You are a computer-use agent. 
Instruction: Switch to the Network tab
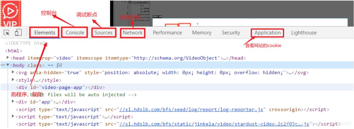pyautogui.click(x=133, y=33)
